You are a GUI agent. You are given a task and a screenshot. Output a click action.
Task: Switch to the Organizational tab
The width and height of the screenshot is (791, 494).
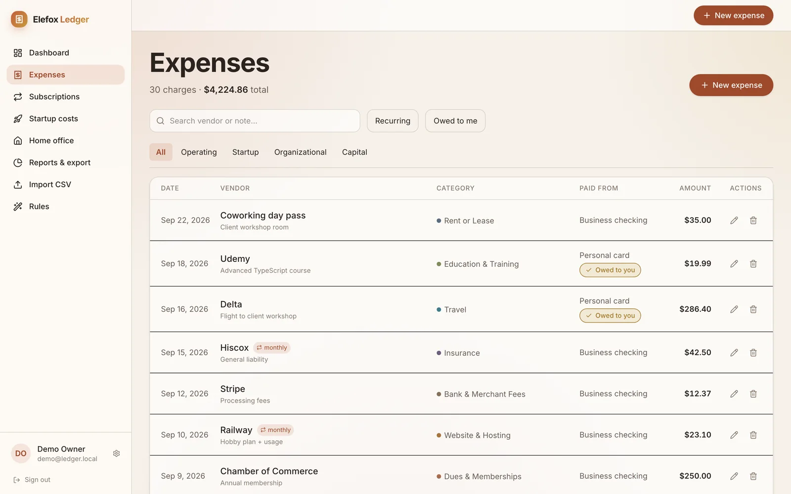click(301, 152)
